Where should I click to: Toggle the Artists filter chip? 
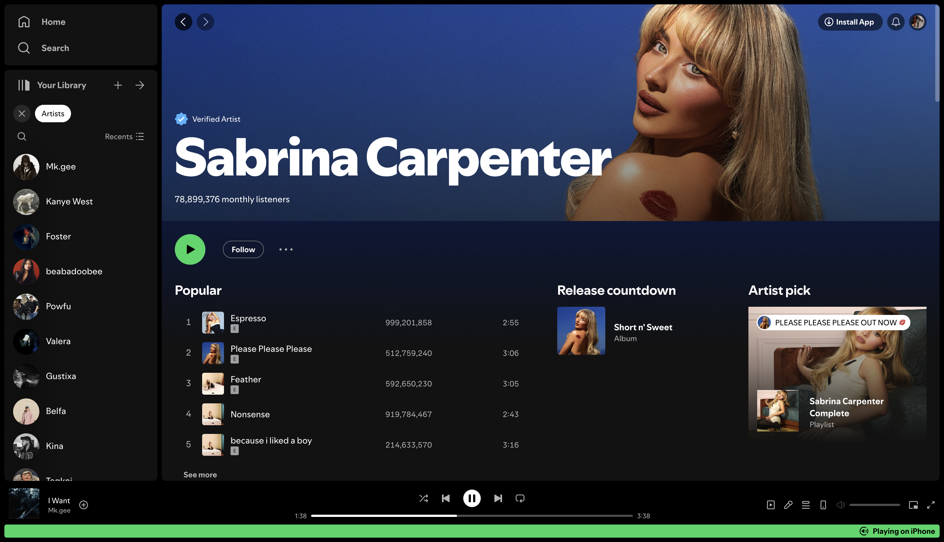(x=53, y=114)
